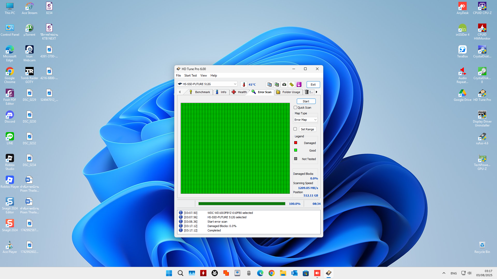The width and height of the screenshot is (497, 279).
Task: Click the temperature thermometer icon
Action: 244,85
